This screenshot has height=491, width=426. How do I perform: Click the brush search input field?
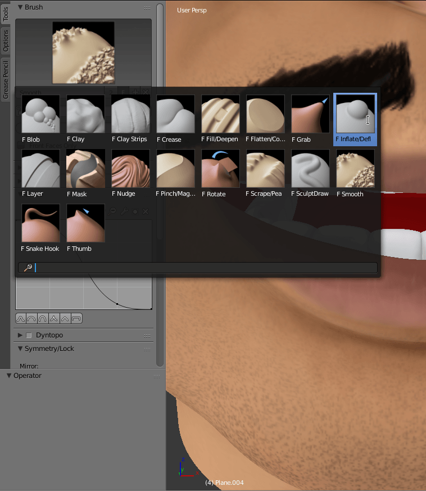pyautogui.click(x=202, y=268)
